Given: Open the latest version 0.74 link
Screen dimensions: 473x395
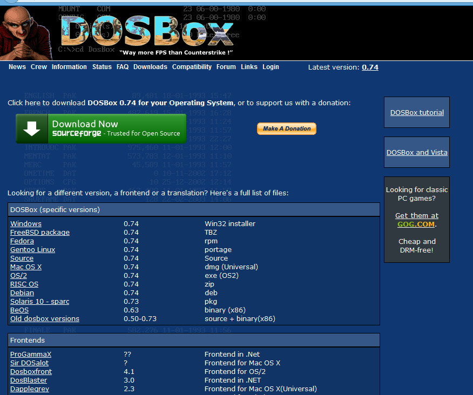Looking at the screenshot, I should coord(370,67).
